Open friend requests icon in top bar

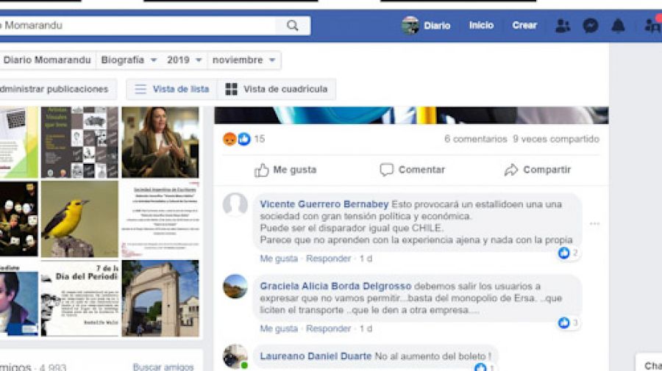point(563,26)
